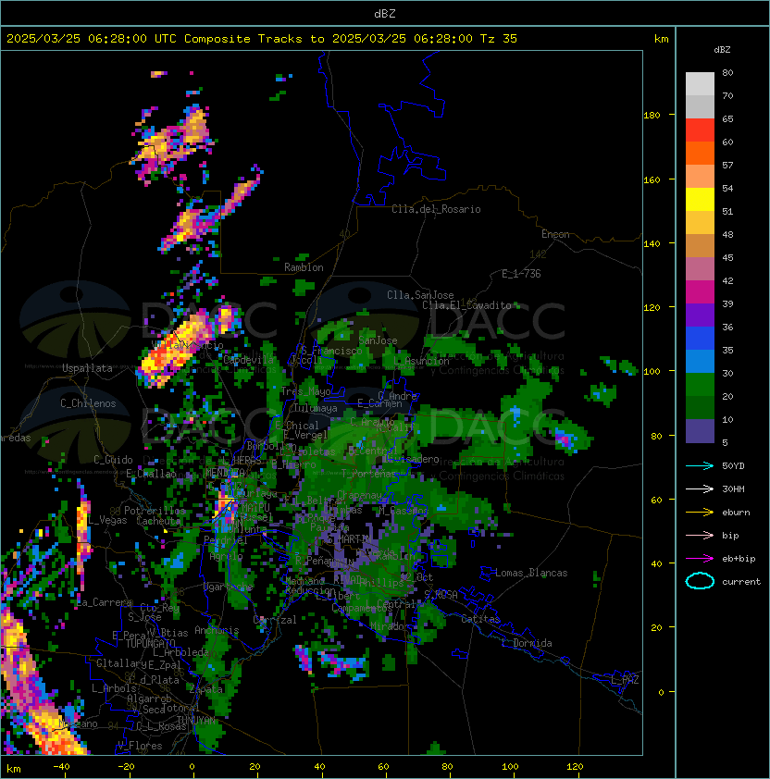Click the "Capdevila" place label
This screenshot has height=779, width=770.
coord(249,360)
